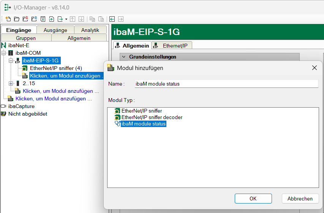Click the open folder toolbar icon

tap(17, 19)
